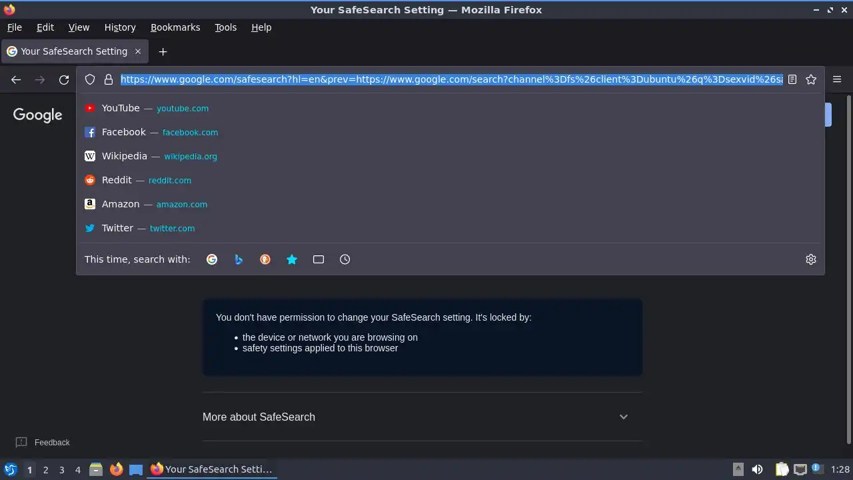Open the clipboard tray icon

tap(782, 469)
